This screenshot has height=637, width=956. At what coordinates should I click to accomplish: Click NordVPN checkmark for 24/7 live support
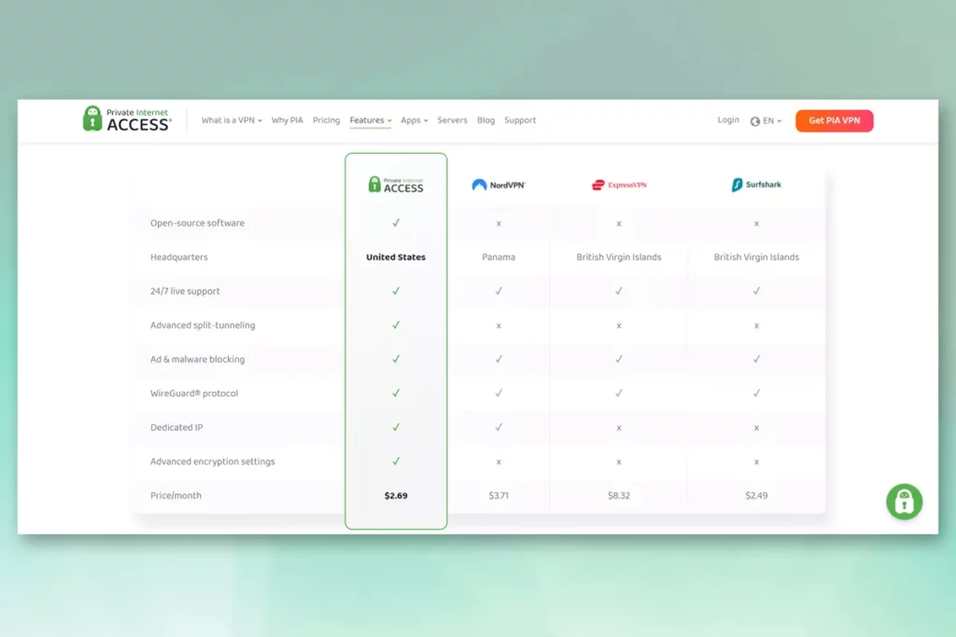coord(499,291)
